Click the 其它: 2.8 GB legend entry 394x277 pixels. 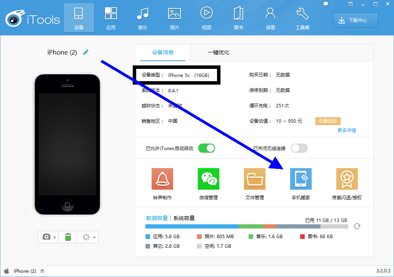tap(163, 246)
